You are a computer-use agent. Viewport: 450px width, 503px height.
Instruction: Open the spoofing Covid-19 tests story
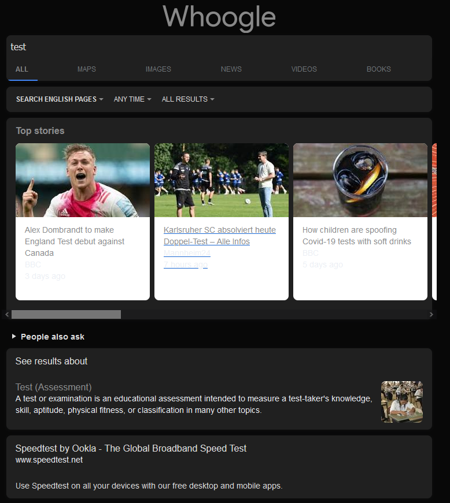[356, 236]
